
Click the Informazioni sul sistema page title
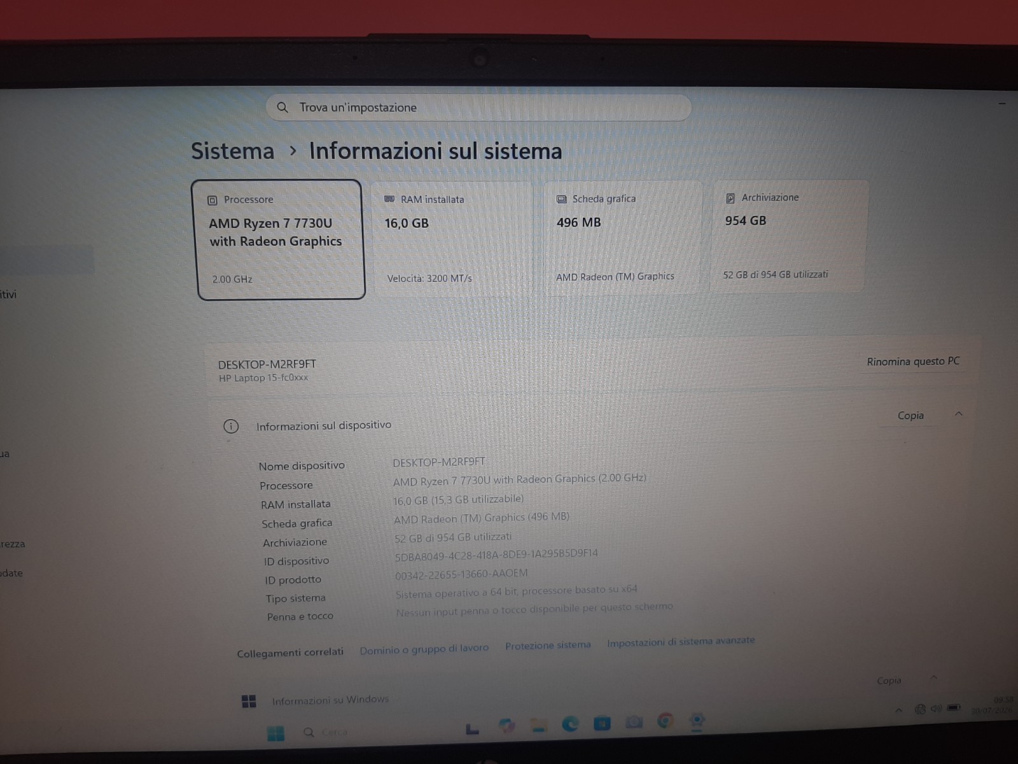436,151
